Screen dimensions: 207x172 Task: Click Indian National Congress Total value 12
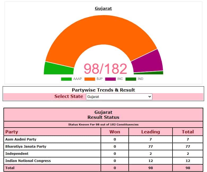[x=188, y=161]
